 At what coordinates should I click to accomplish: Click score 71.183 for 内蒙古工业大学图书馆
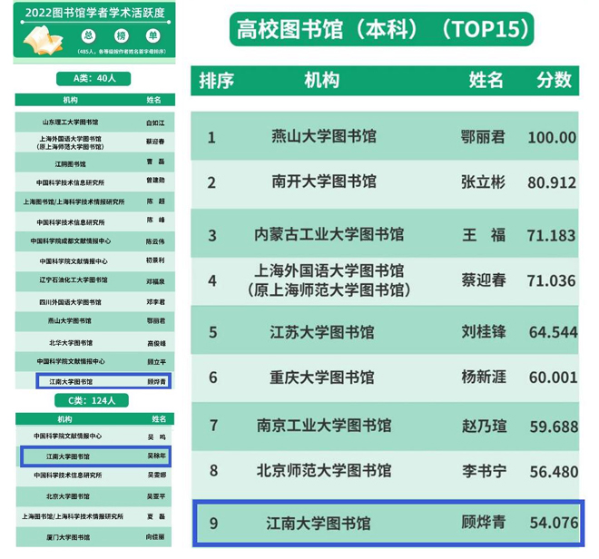pos(551,236)
